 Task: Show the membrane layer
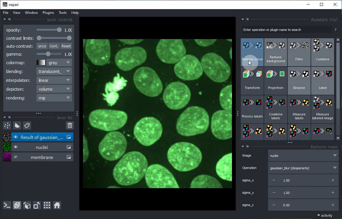[16, 157]
